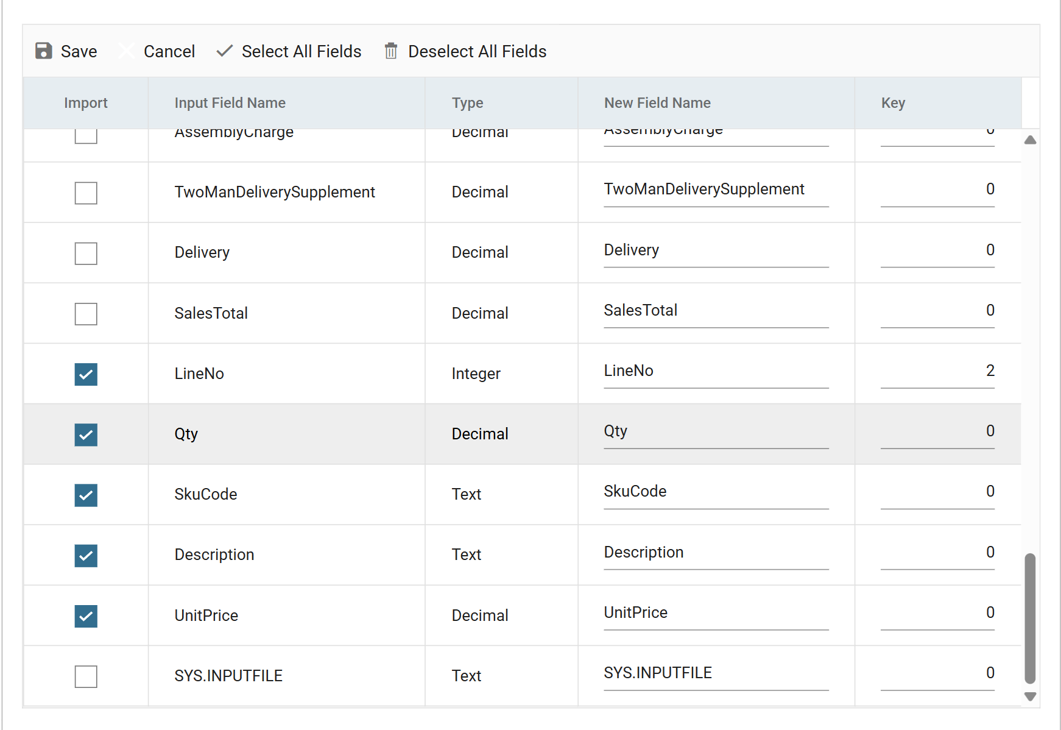Edit the SkuCode new field name
Image resolution: width=1061 pixels, height=730 pixels.
(x=716, y=492)
